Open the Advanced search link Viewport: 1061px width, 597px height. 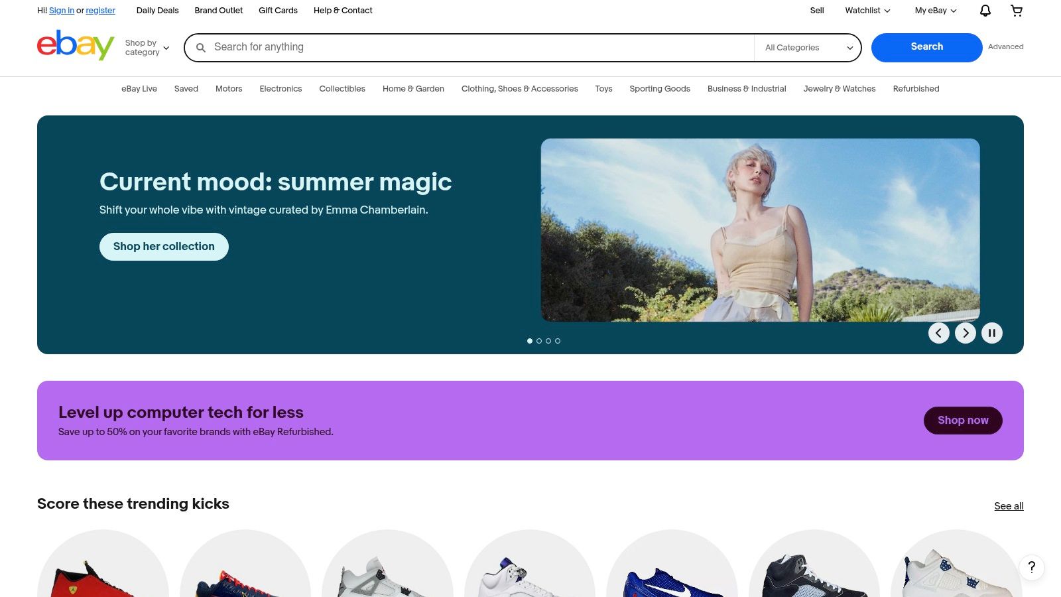(1006, 47)
